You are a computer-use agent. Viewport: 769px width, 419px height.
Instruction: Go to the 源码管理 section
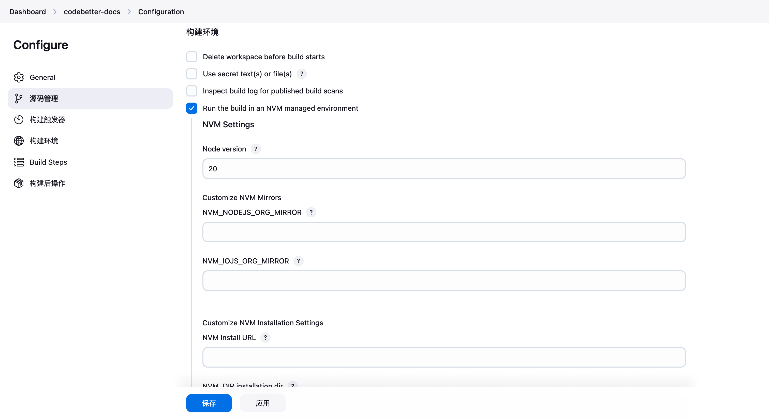pyautogui.click(x=90, y=99)
